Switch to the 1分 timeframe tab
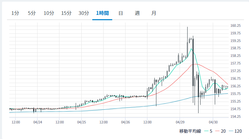This screenshot has height=139, width=249. click(15, 13)
